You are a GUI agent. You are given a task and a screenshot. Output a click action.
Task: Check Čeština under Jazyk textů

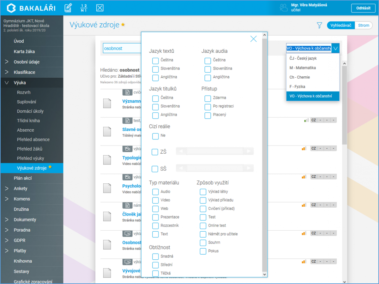(x=155, y=61)
